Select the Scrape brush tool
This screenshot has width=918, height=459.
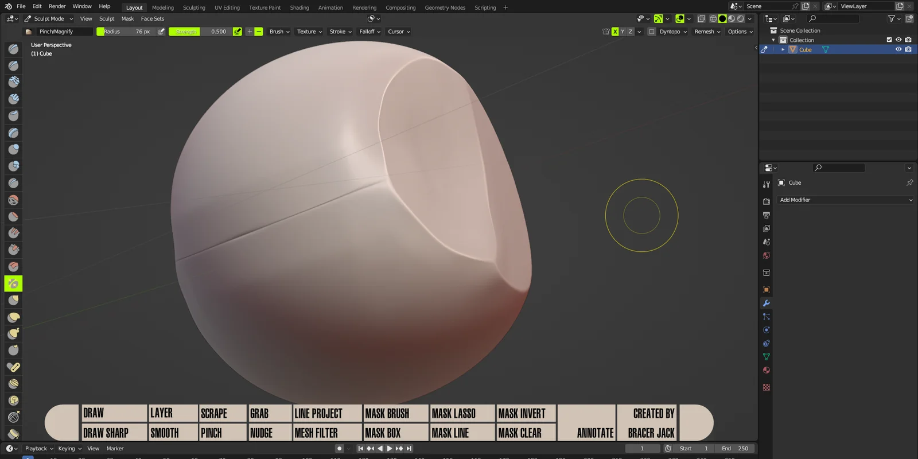click(x=13, y=250)
